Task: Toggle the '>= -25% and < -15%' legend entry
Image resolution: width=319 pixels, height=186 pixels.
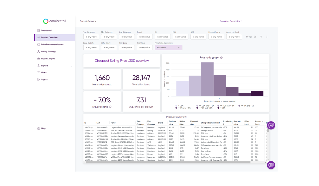Action: 205,106
